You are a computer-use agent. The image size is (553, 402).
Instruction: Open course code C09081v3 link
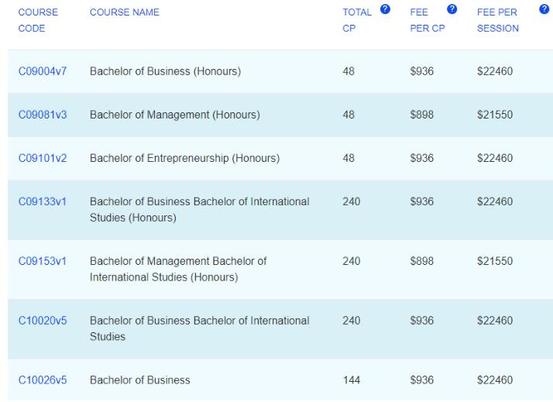click(x=43, y=115)
